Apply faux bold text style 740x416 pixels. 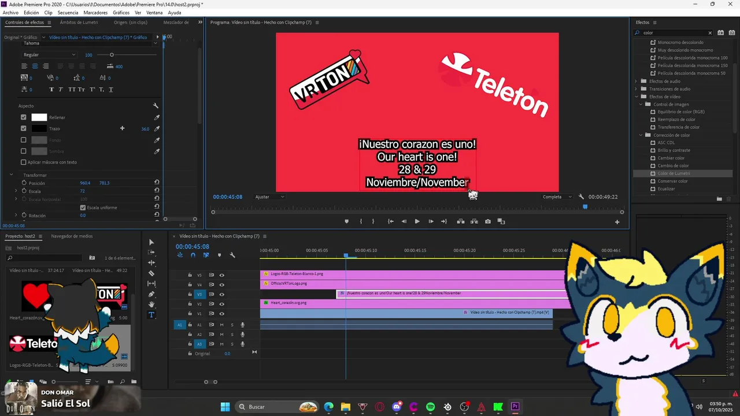click(51, 90)
